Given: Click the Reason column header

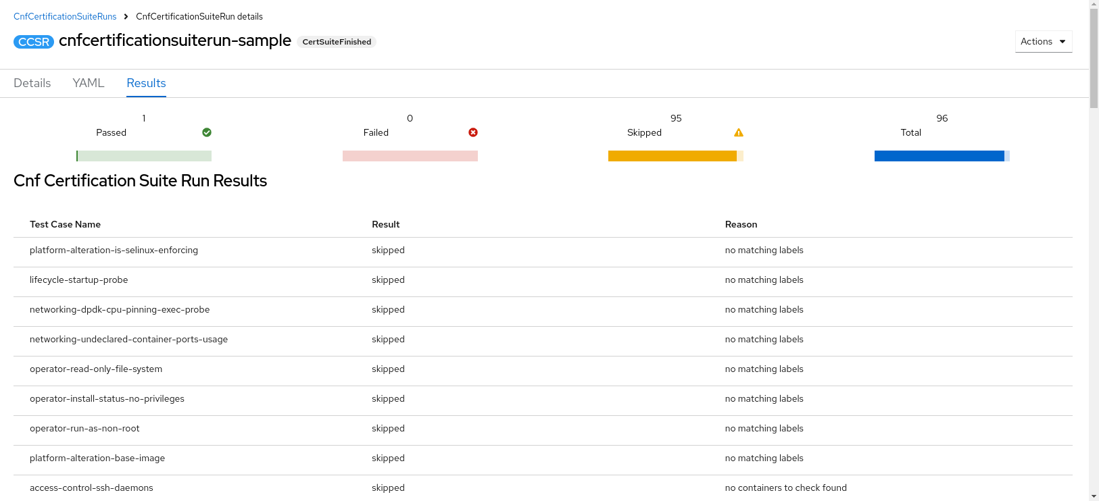Looking at the screenshot, I should tap(741, 224).
